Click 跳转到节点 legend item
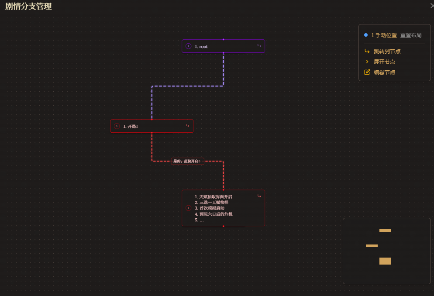434x296 pixels. click(x=387, y=51)
